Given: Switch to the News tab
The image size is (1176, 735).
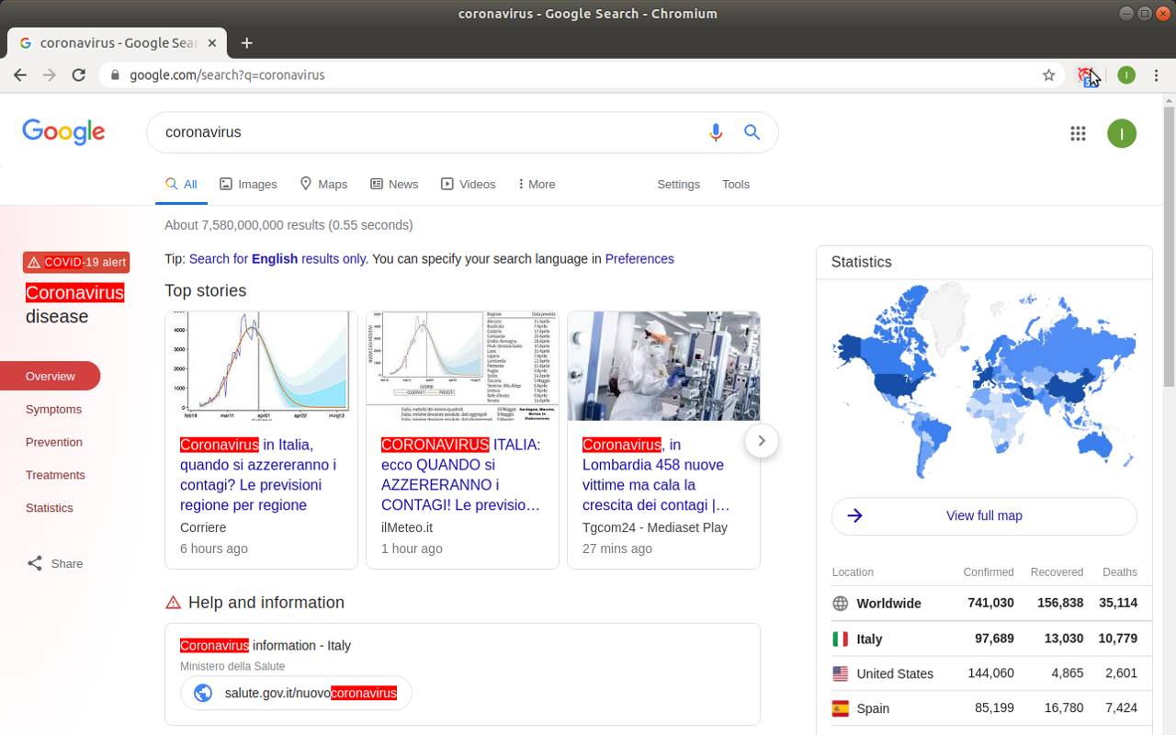Looking at the screenshot, I should [394, 185].
